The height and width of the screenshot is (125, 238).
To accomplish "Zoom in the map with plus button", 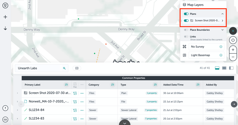I will point(233,50).
